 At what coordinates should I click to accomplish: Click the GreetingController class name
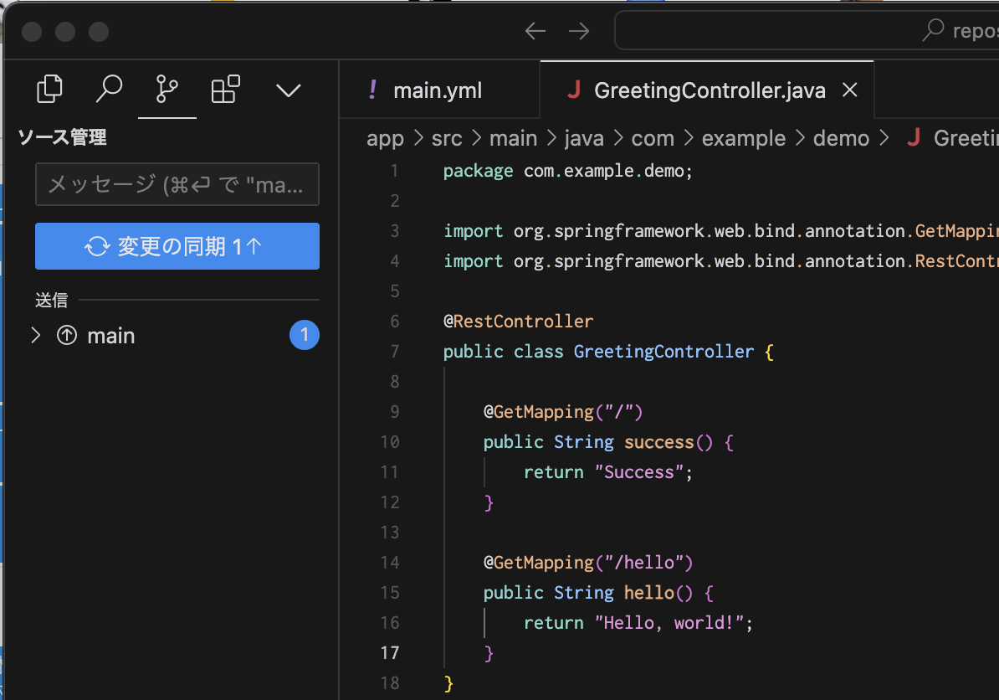(x=663, y=352)
